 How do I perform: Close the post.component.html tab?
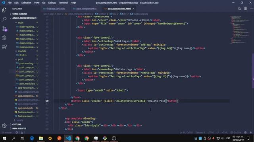pos(133,9)
